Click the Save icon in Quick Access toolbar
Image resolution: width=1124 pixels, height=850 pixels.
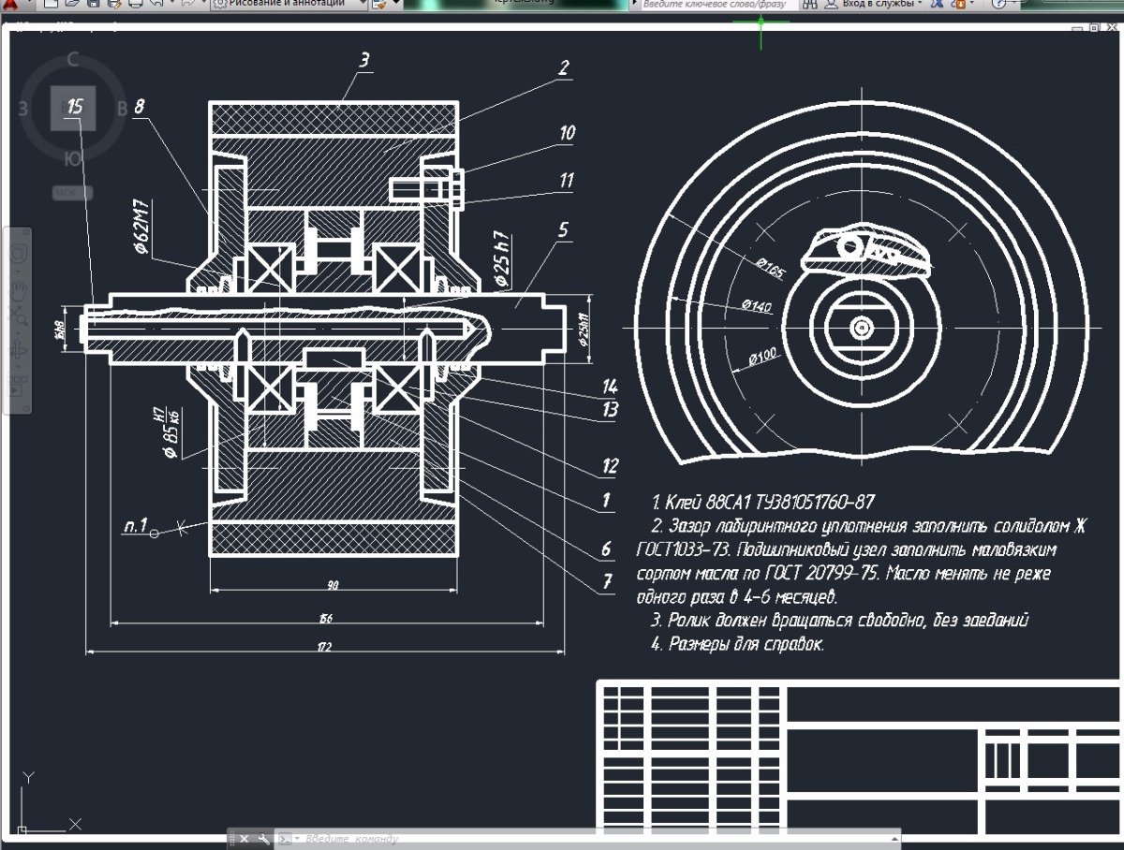(93, 4)
